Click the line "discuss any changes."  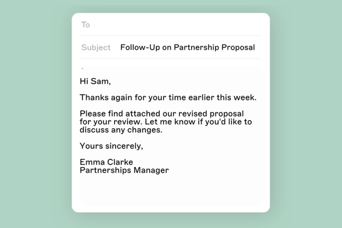click(x=121, y=130)
